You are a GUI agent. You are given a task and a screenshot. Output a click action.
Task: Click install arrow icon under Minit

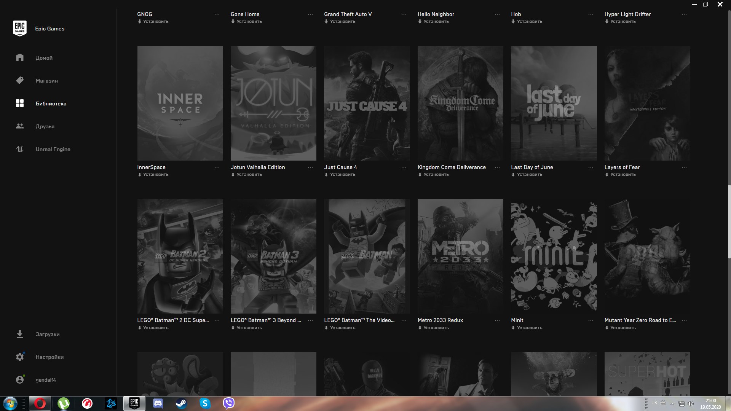click(x=513, y=328)
